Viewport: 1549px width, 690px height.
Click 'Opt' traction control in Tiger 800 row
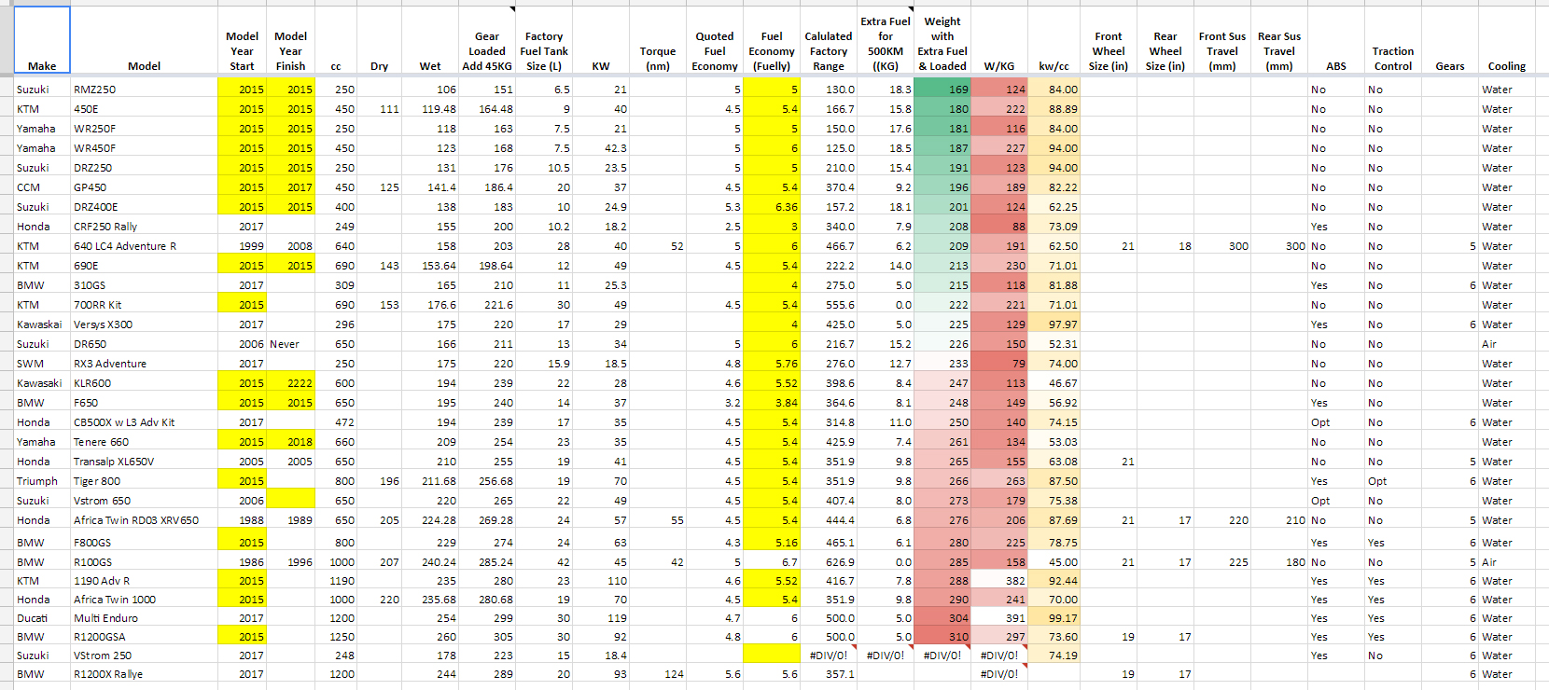coord(1393,481)
